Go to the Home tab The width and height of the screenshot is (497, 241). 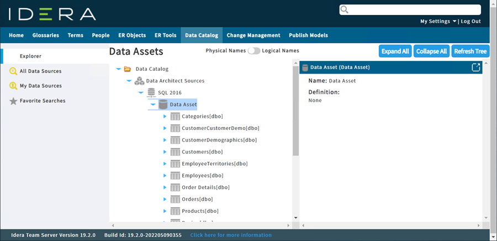16,35
